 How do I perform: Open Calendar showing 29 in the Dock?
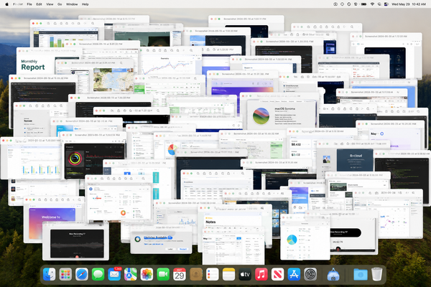tap(180, 274)
